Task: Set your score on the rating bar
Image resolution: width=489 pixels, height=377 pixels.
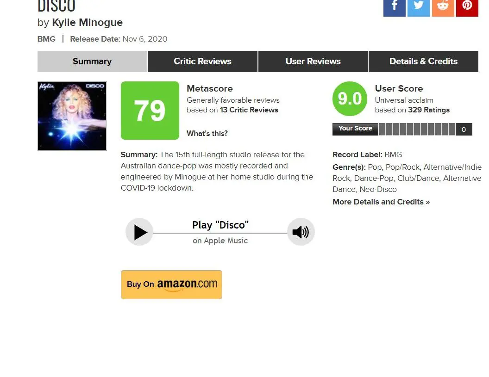Action: pos(417,129)
